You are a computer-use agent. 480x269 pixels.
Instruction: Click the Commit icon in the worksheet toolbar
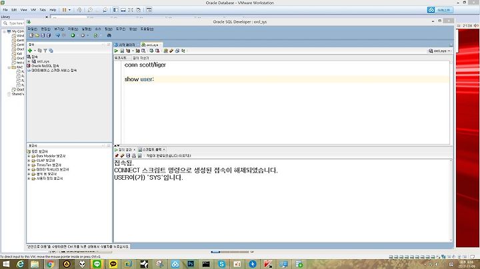(x=151, y=51)
